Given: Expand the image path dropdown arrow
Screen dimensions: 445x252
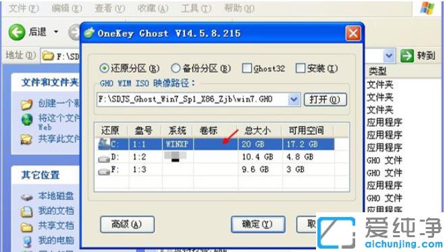Looking at the screenshot, I should click(294, 99).
